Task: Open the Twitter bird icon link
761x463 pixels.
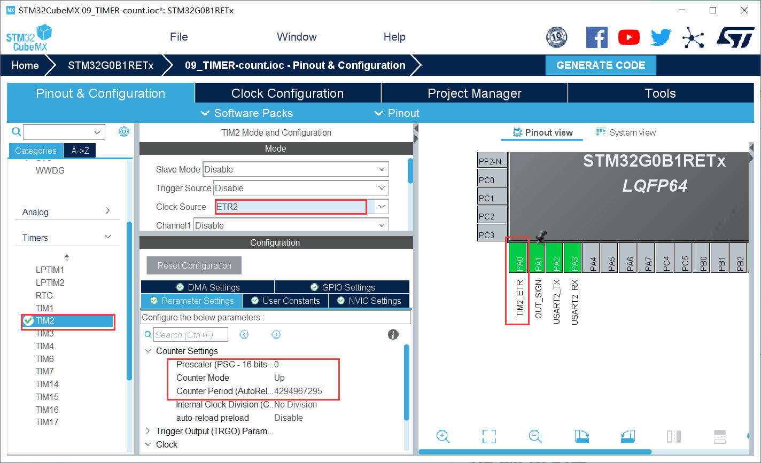Action: click(661, 37)
